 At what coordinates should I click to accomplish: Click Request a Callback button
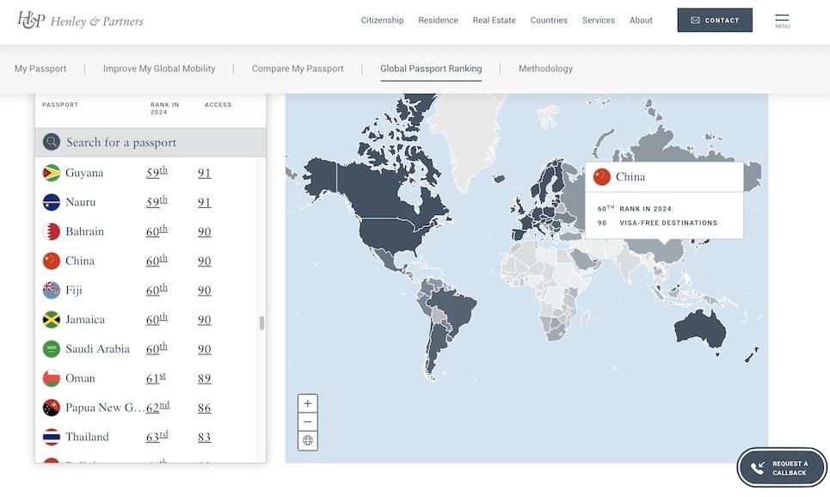pyautogui.click(x=781, y=468)
